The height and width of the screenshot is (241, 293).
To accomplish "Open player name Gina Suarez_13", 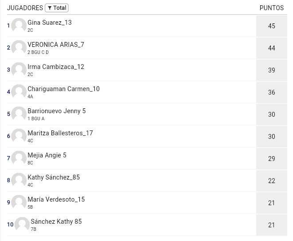I will tap(49, 23).
